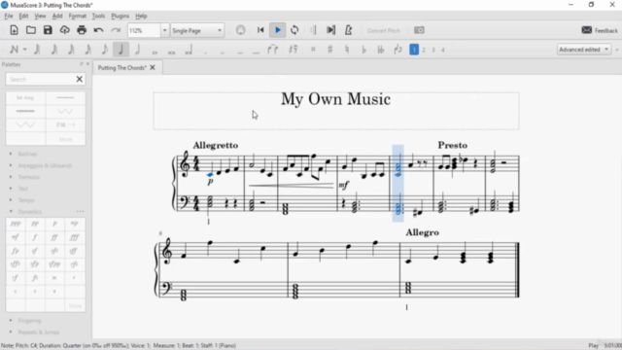Open the Feedback link

coord(600,30)
